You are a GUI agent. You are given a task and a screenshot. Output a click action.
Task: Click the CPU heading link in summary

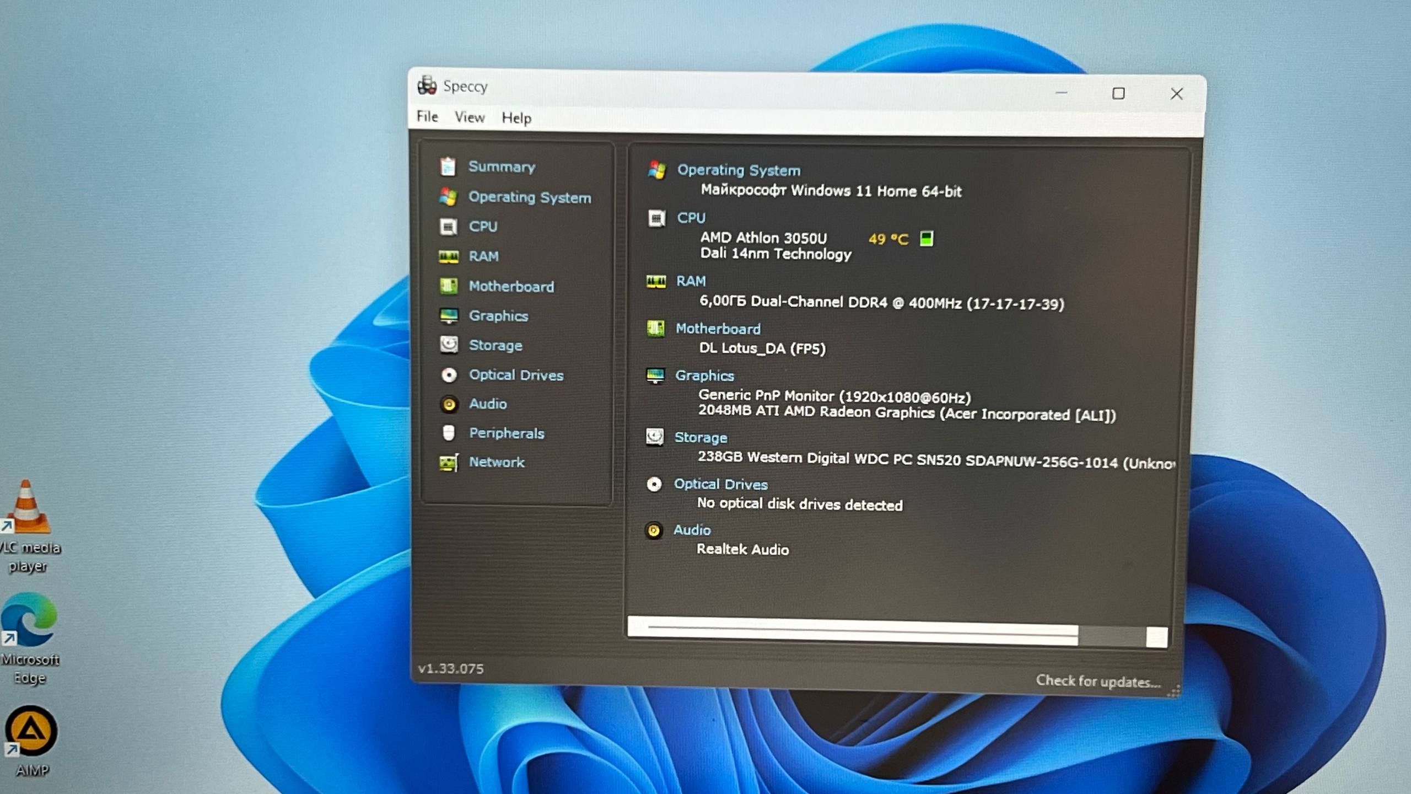(691, 218)
